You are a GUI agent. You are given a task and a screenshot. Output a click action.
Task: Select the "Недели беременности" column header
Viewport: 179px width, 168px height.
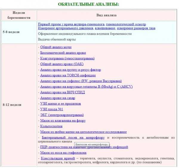19,15
